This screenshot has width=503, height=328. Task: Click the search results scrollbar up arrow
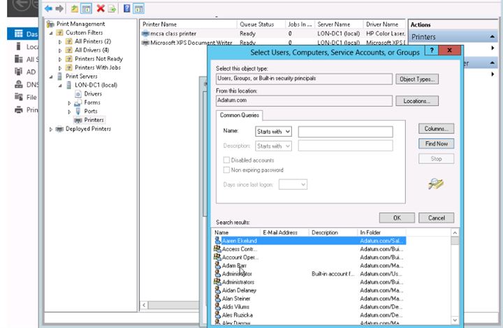click(x=455, y=232)
